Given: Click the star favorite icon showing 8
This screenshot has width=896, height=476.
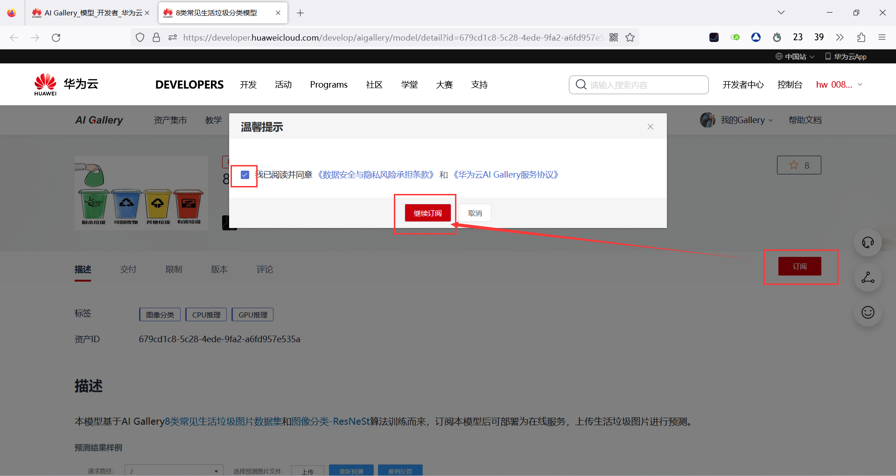Looking at the screenshot, I should click(798, 165).
